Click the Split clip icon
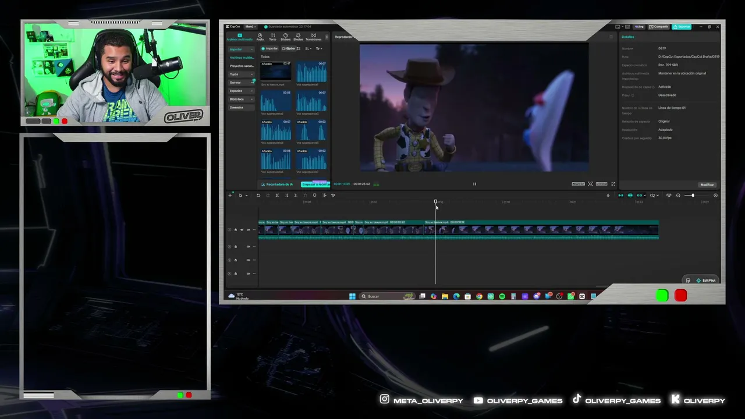 point(277,196)
